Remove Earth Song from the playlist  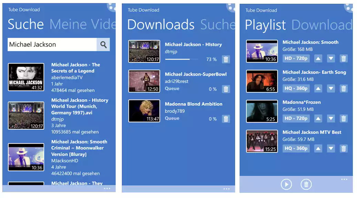pyautogui.click(x=344, y=89)
